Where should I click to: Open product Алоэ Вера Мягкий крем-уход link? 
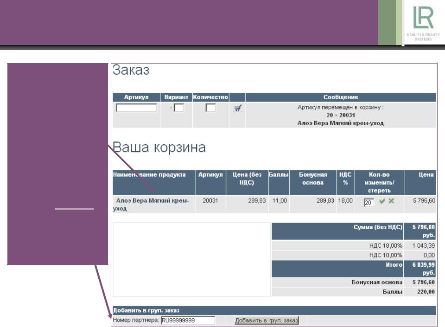(151, 205)
